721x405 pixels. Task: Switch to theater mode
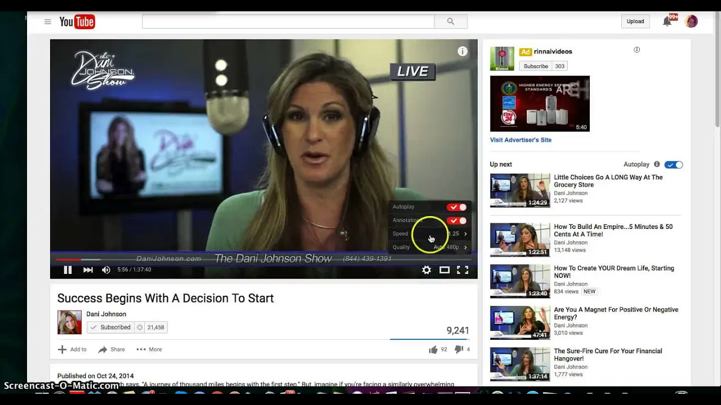click(x=444, y=270)
